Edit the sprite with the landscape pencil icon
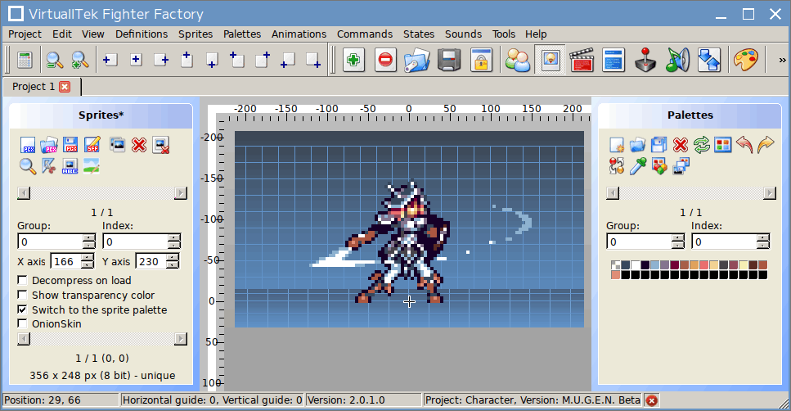Screen dimensions: 791x411 coord(92,166)
